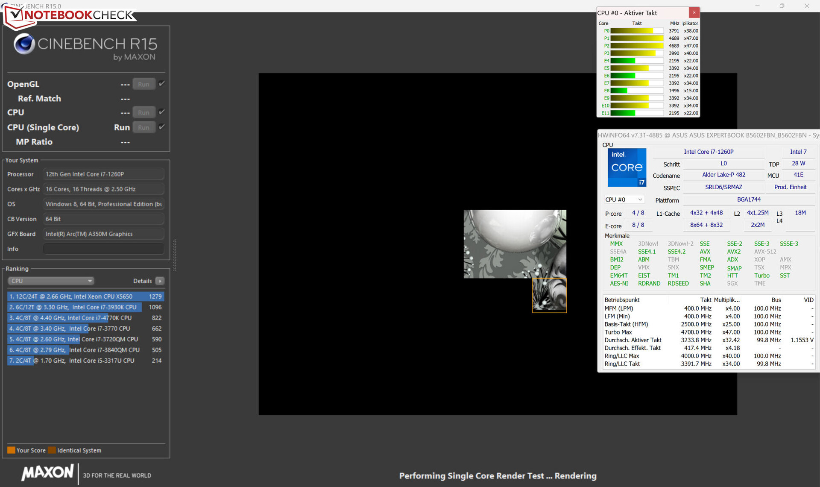
Task: Click the GFX Board field Arc A350M
Action: (x=103, y=234)
